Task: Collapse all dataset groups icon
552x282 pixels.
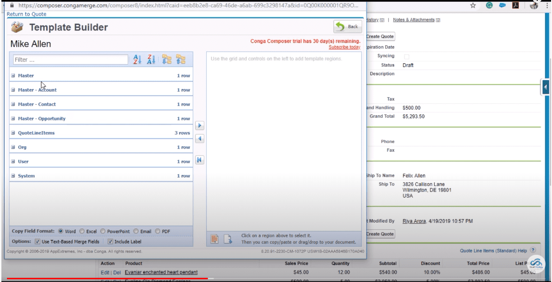Action: pos(181,60)
